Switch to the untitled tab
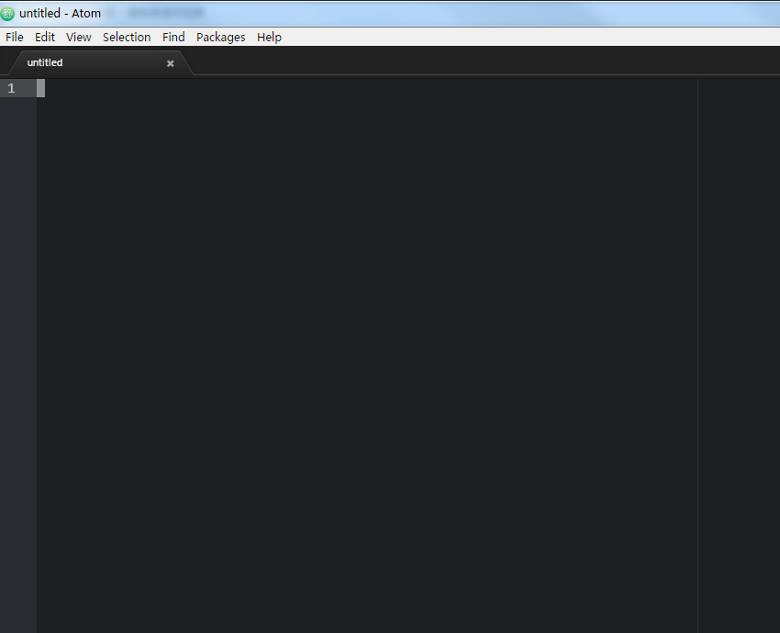Image resolution: width=780 pixels, height=633 pixels. (x=45, y=63)
